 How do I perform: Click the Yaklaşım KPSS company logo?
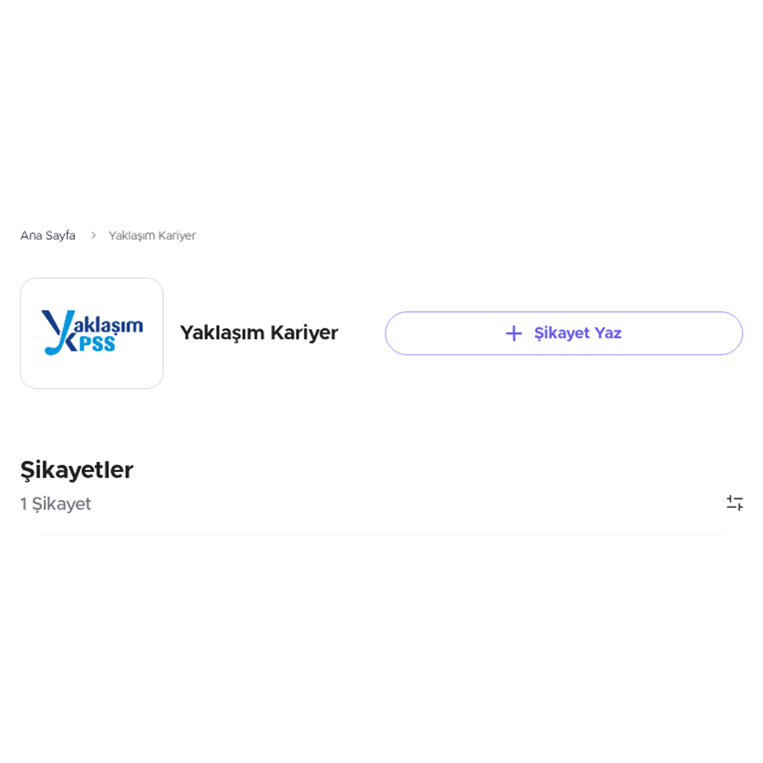(92, 333)
